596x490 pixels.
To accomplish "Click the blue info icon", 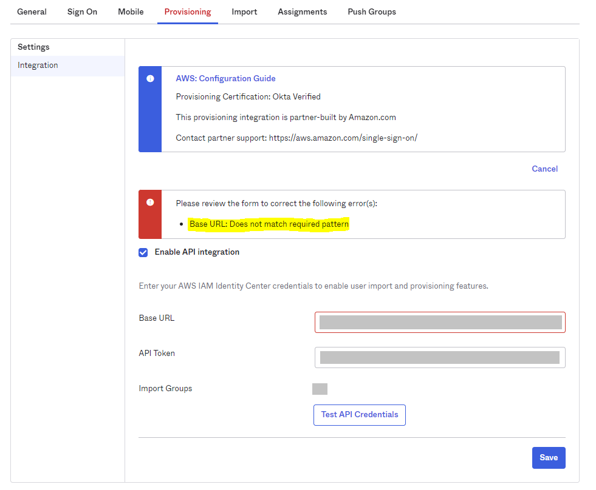I will pyautogui.click(x=150, y=79).
